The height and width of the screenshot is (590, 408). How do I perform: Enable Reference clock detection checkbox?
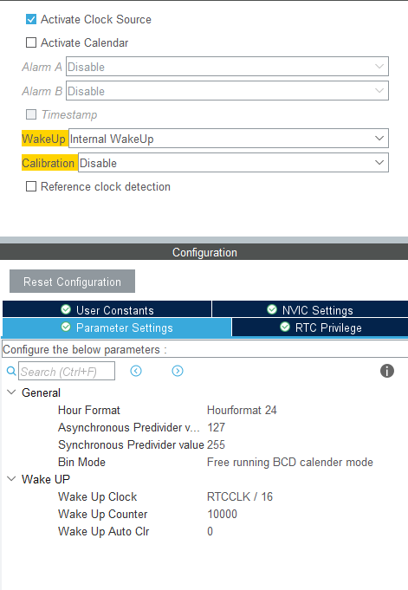point(31,186)
